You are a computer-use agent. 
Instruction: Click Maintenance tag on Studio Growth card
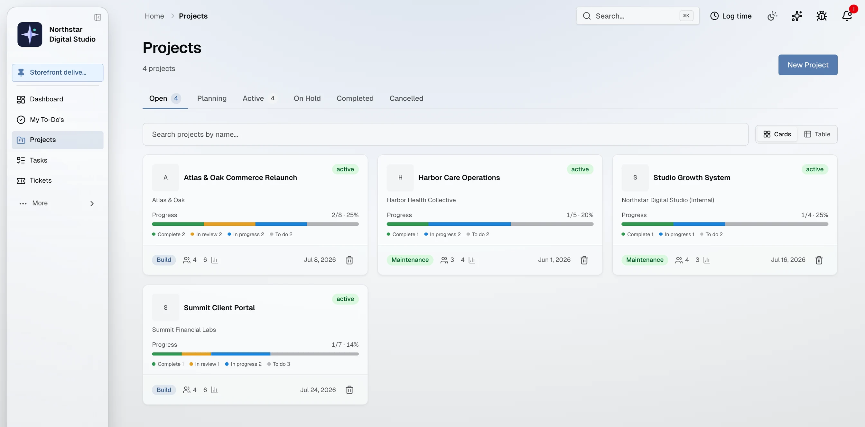tap(644, 260)
